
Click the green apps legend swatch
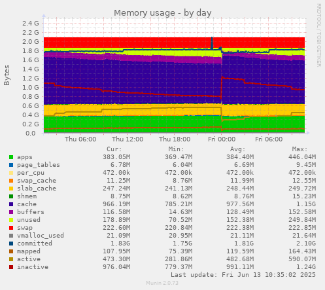(11, 157)
